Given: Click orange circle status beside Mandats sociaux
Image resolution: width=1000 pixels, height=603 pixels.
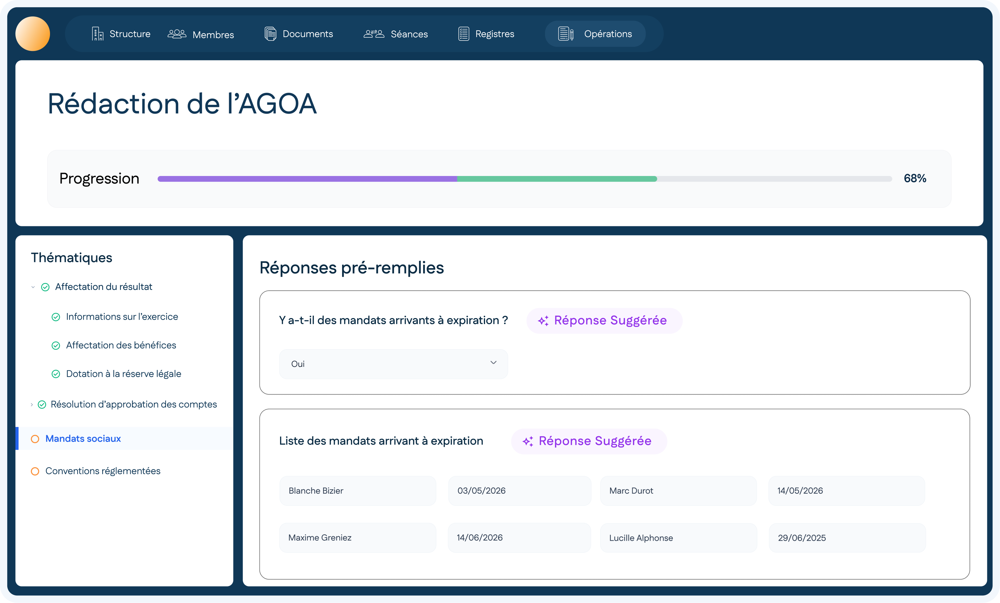Looking at the screenshot, I should [35, 439].
